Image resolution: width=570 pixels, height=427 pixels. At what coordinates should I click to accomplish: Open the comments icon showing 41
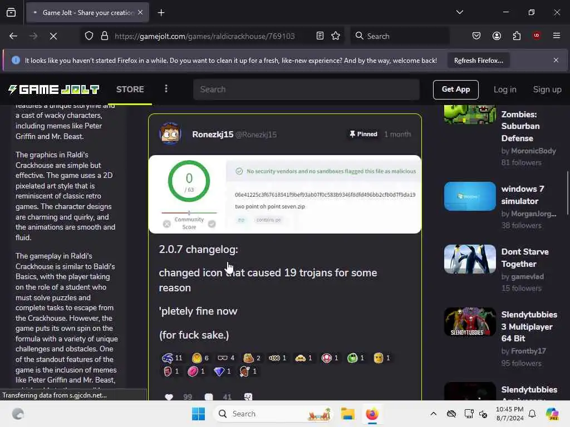209,397
